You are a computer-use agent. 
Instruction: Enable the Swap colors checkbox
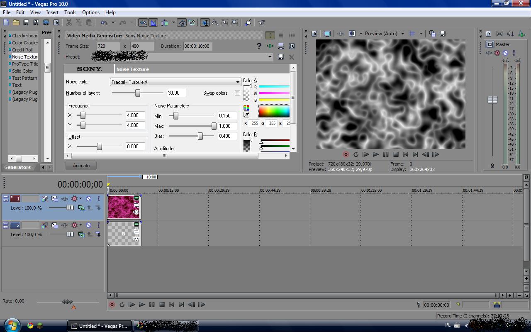click(x=237, y=93)
